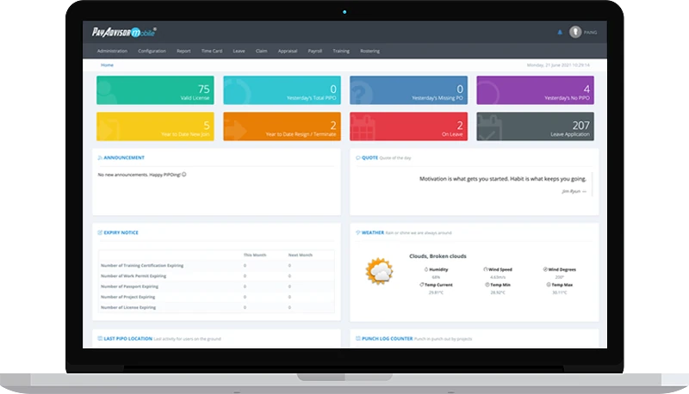Open the Configuration menu

coord(152,51)
